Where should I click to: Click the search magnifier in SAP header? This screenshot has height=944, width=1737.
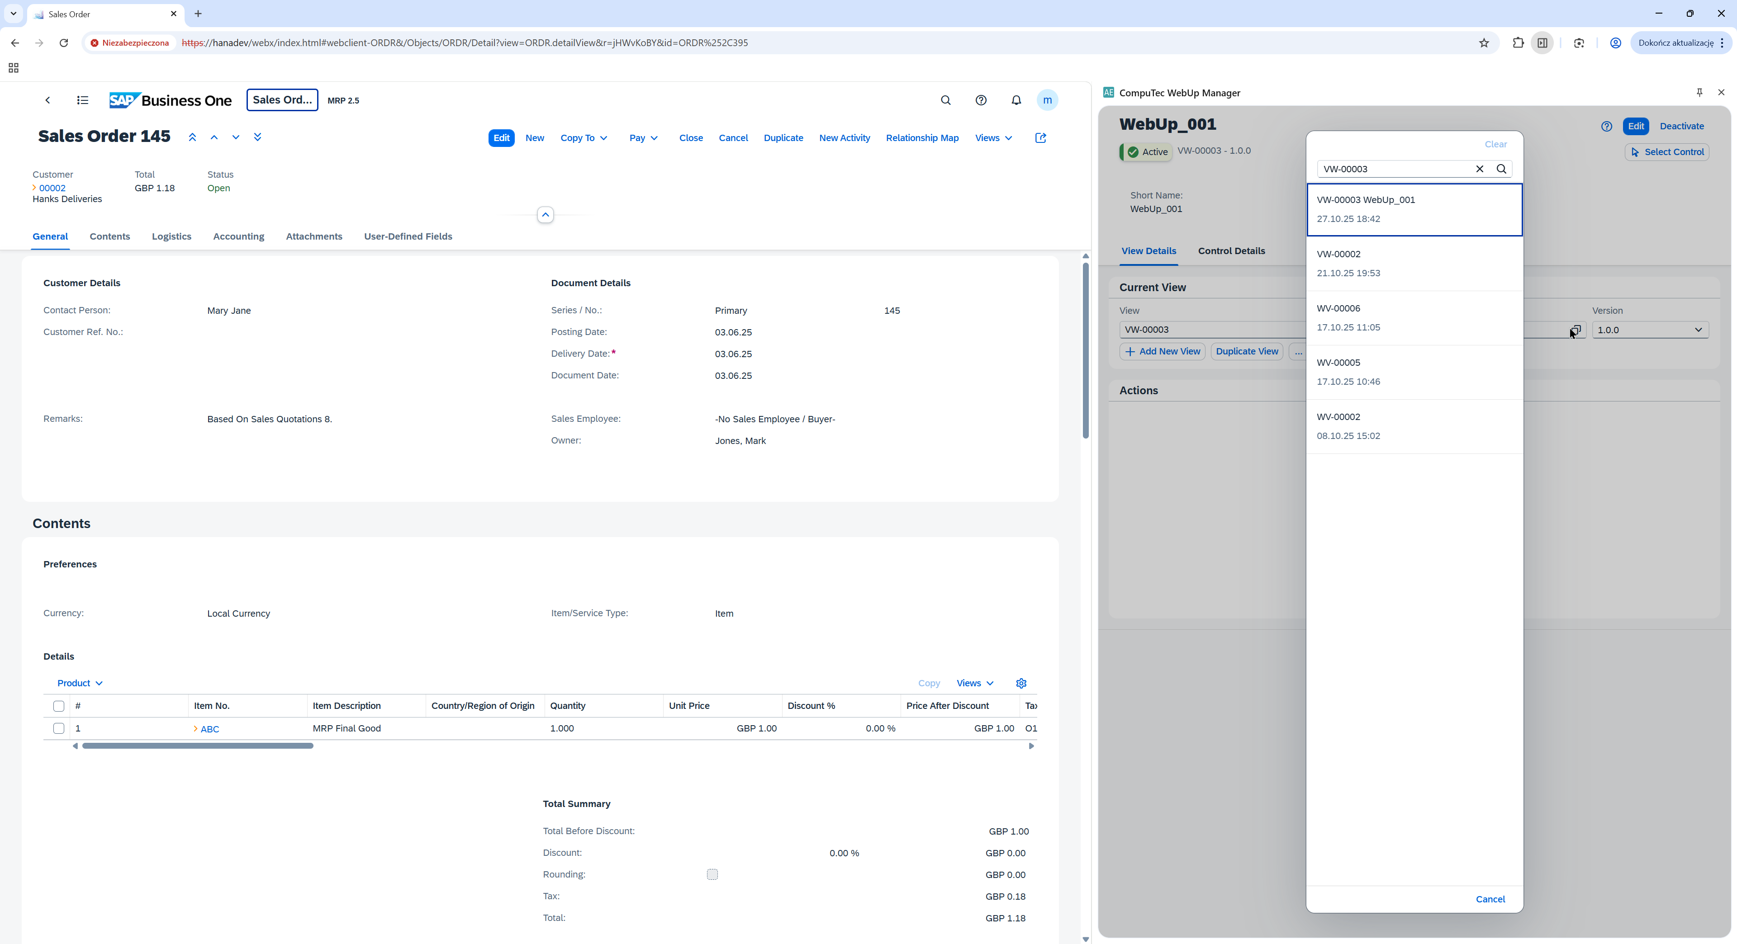(945, 100)
